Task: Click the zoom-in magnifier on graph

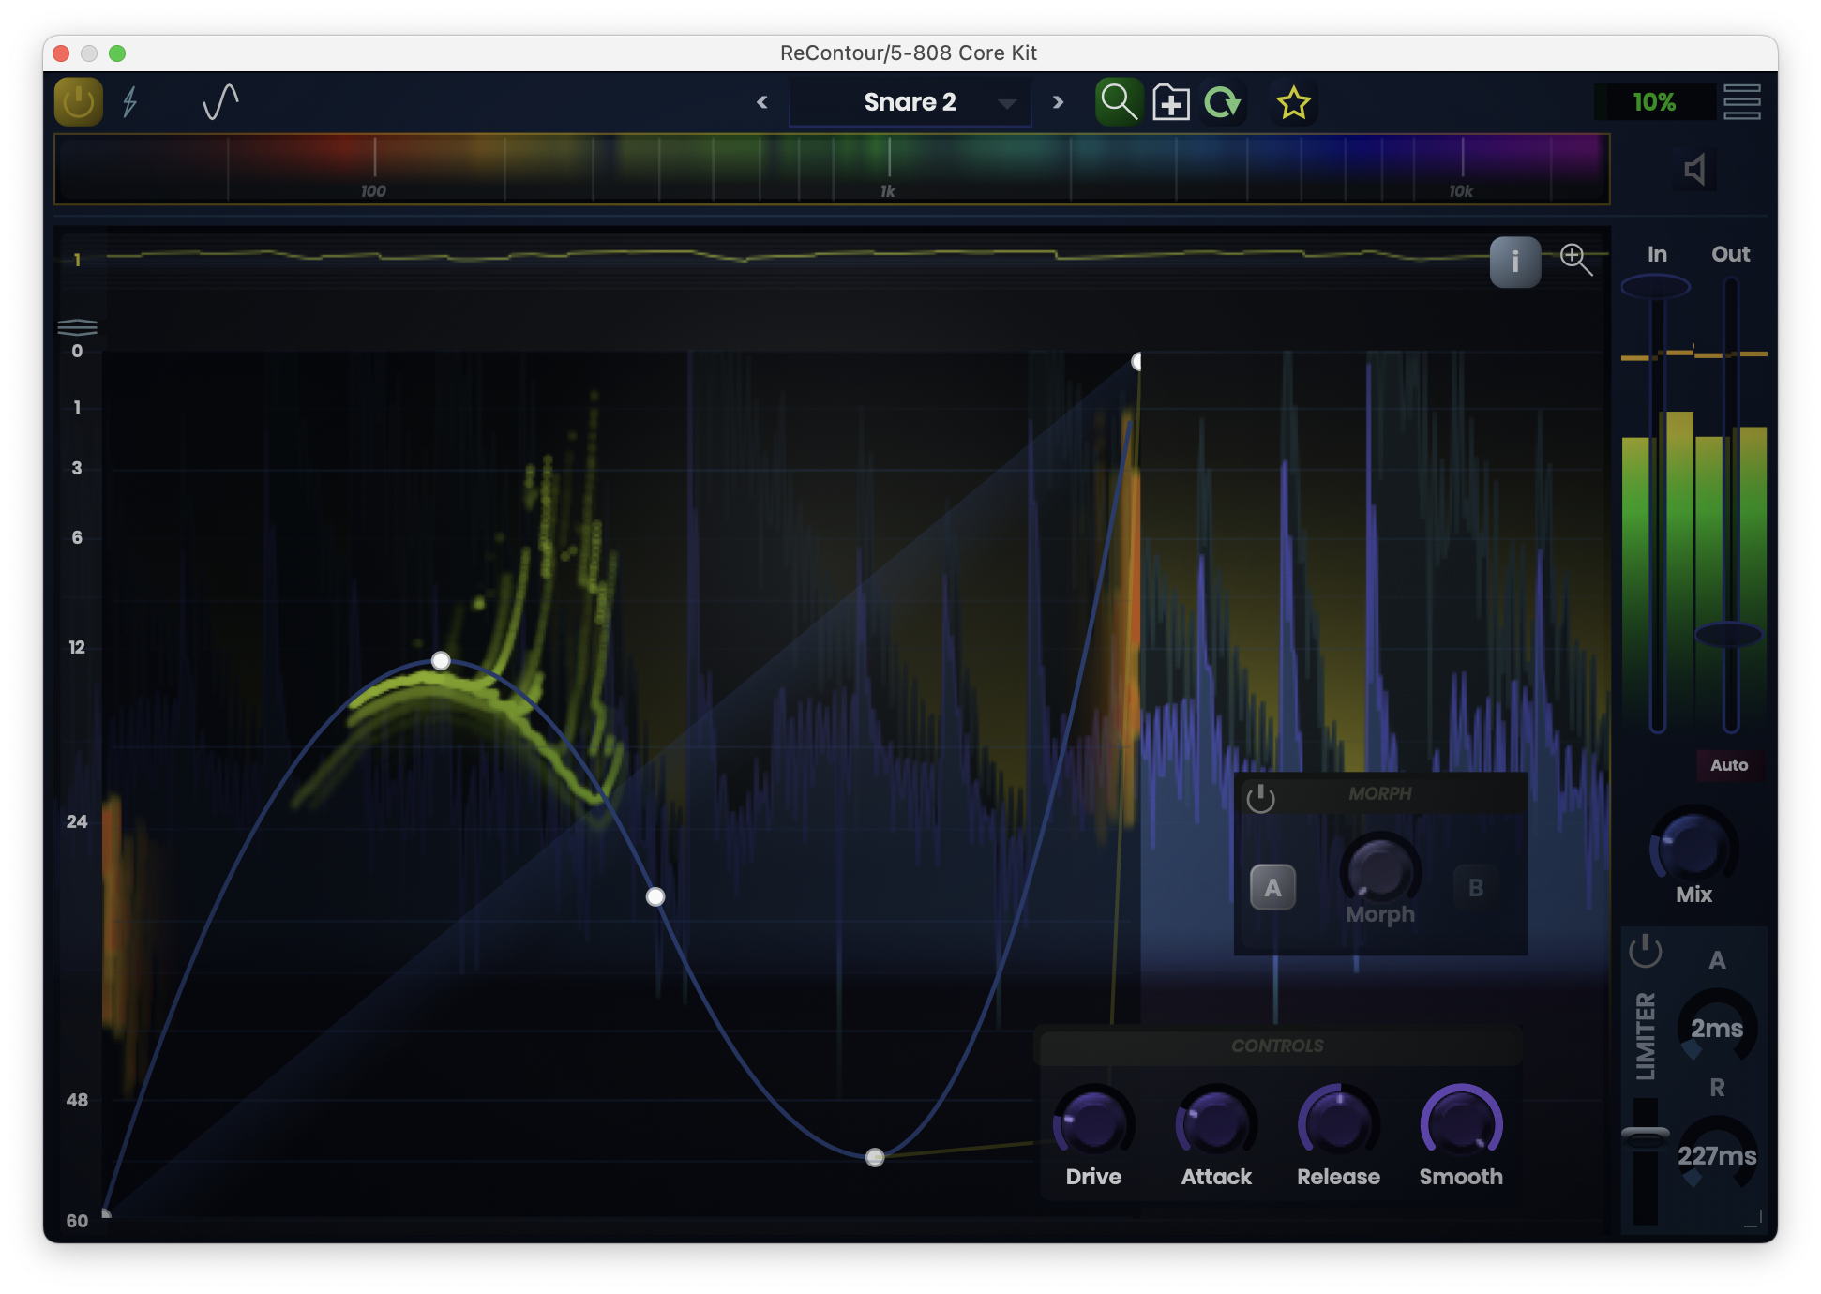Action: point(1575,259)
